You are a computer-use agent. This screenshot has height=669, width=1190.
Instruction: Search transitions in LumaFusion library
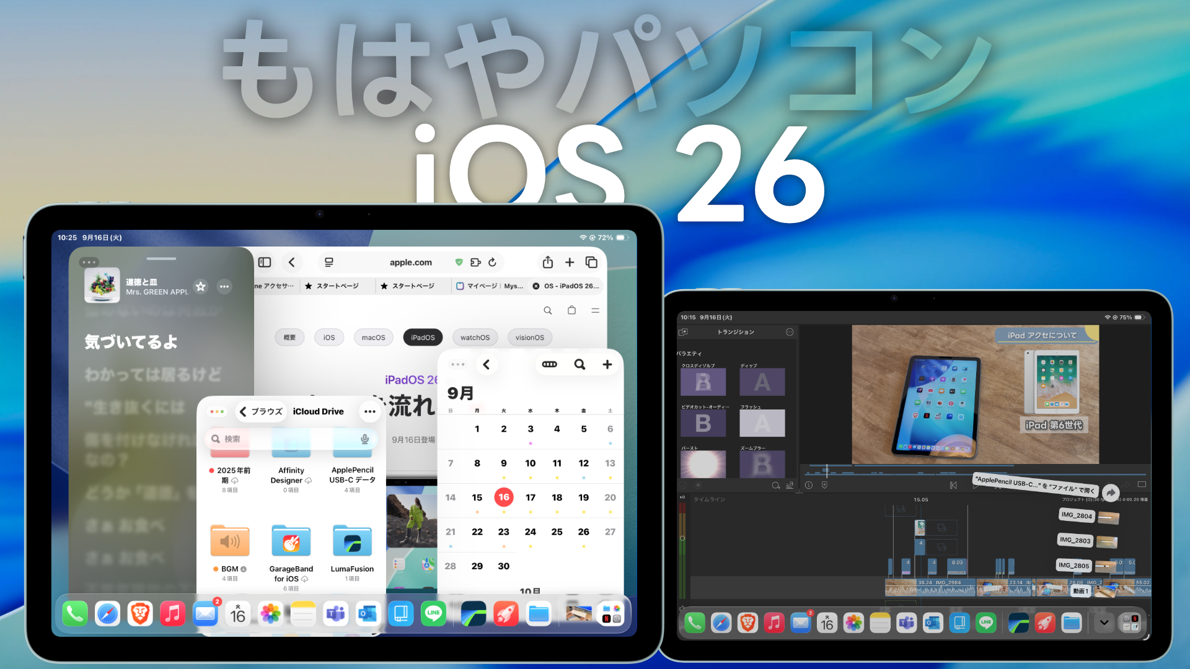[775, 486]
